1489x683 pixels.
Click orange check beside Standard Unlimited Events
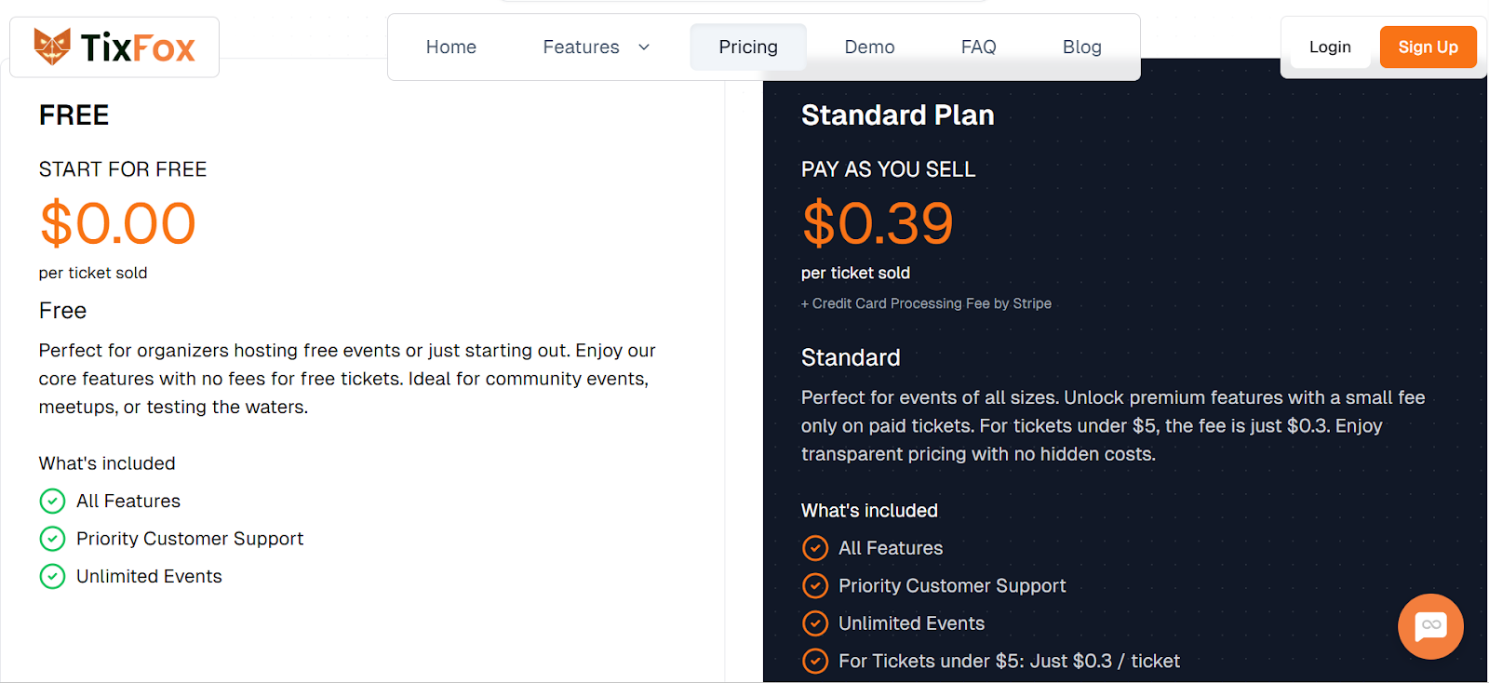pyautogui.click(x=814, y=623)
